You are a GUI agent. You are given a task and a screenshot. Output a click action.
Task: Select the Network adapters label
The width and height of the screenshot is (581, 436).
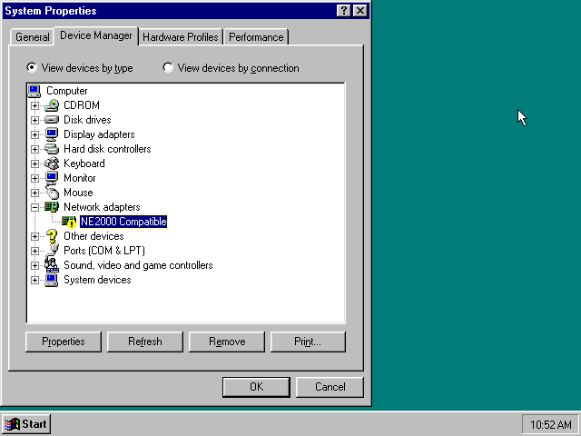[x=102, y=207]
